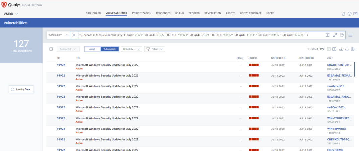Refresh the vulnerabilities list
The width and height of the screenshot is (359, 151).
coord(347,49)
